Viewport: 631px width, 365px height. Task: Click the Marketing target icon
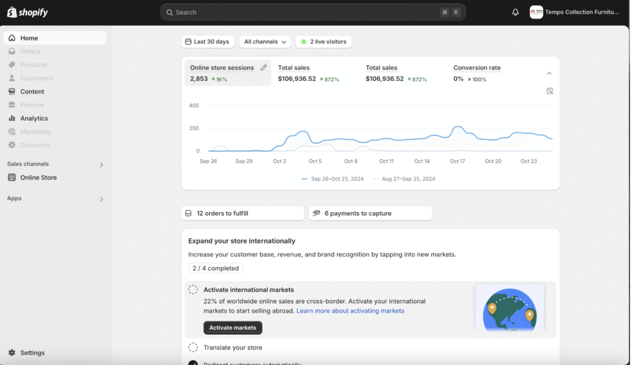click(x=12, y=131)
